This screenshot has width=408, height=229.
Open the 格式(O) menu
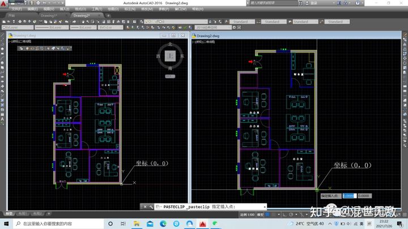80,9
